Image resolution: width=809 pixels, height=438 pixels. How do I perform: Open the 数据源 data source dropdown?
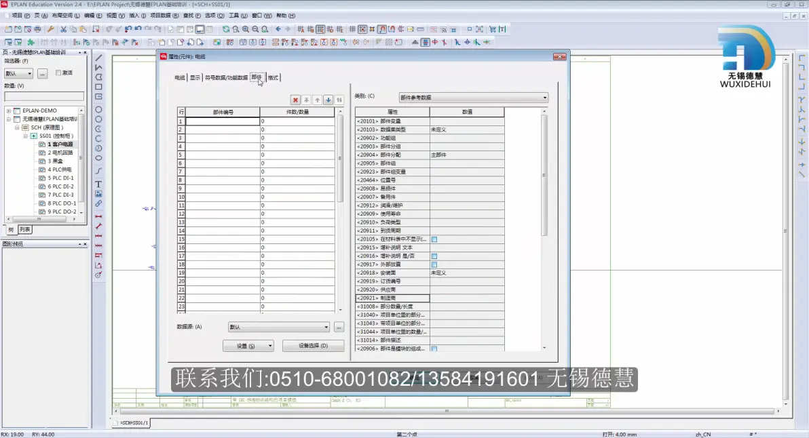279,327
